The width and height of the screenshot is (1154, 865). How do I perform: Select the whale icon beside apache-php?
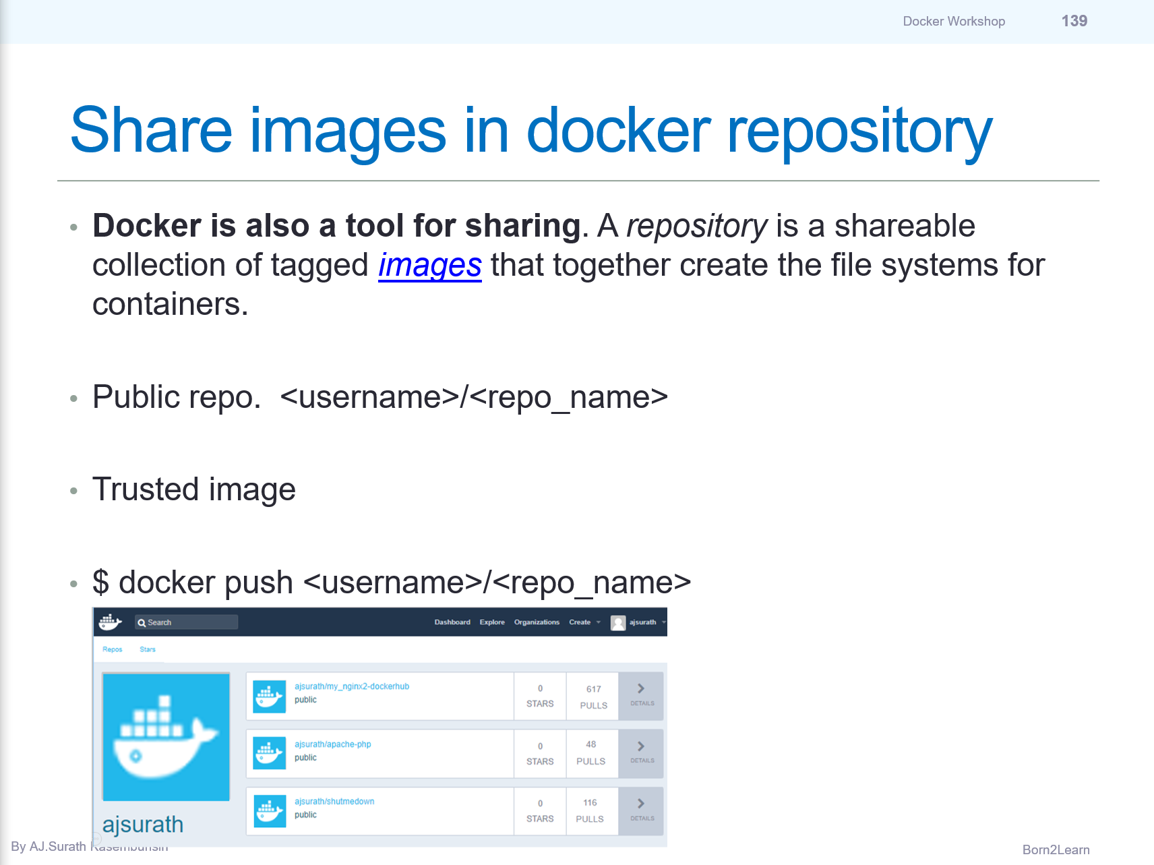pos(270,753)
